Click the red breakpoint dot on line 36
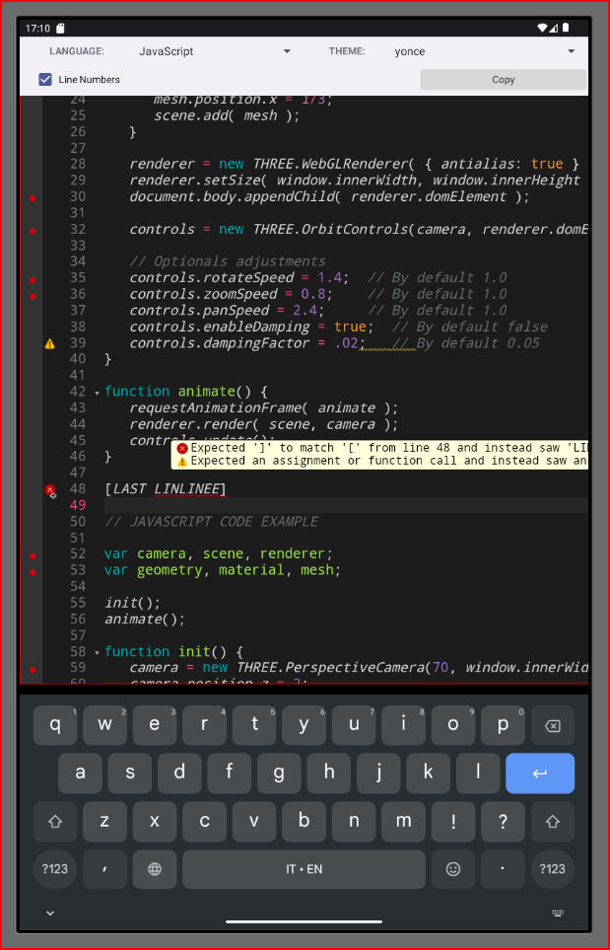610x950 pixels. click(x=33, y=296)
